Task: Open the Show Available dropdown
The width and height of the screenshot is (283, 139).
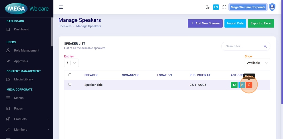Action: point(257,63)
